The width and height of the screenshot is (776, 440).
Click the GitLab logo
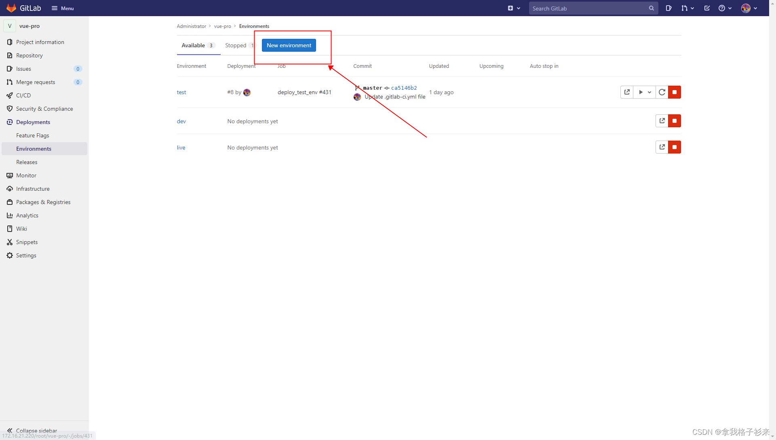11,8
